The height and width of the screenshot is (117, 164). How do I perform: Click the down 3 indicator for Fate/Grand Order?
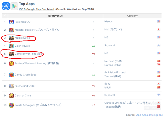(x=94, y=86)
